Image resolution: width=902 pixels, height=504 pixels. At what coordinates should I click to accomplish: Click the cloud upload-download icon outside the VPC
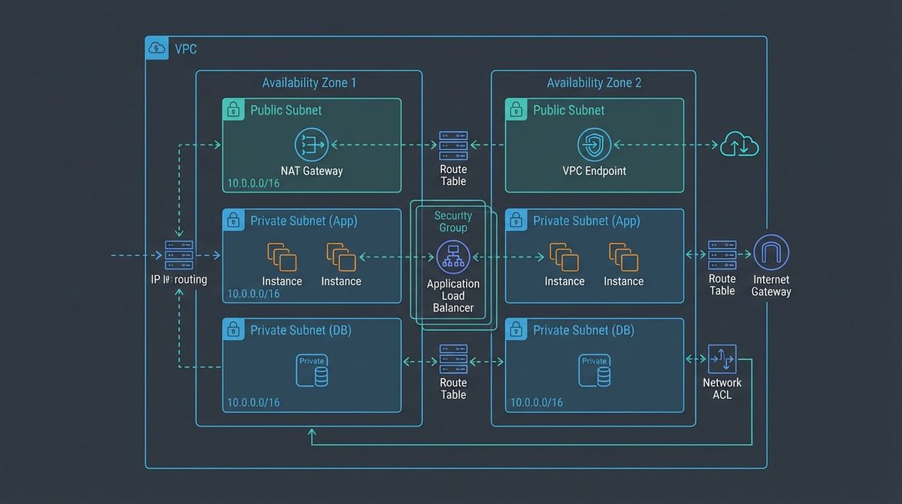coord(739,144)
